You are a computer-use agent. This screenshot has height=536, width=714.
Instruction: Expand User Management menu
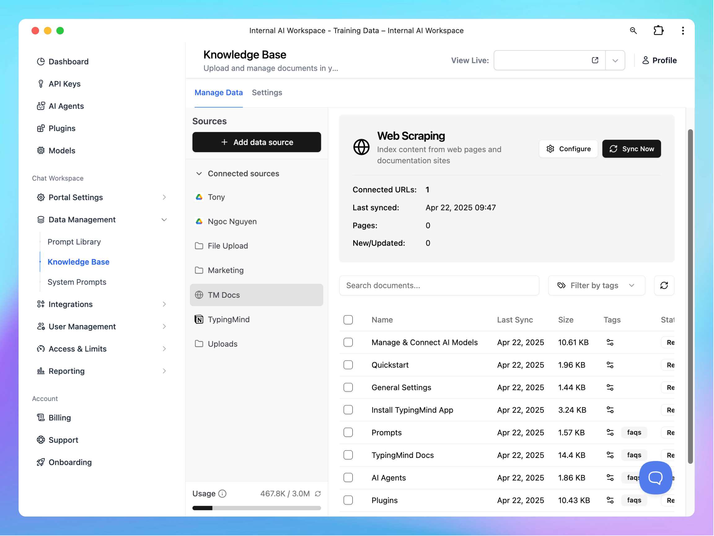(x=102, y=327)
